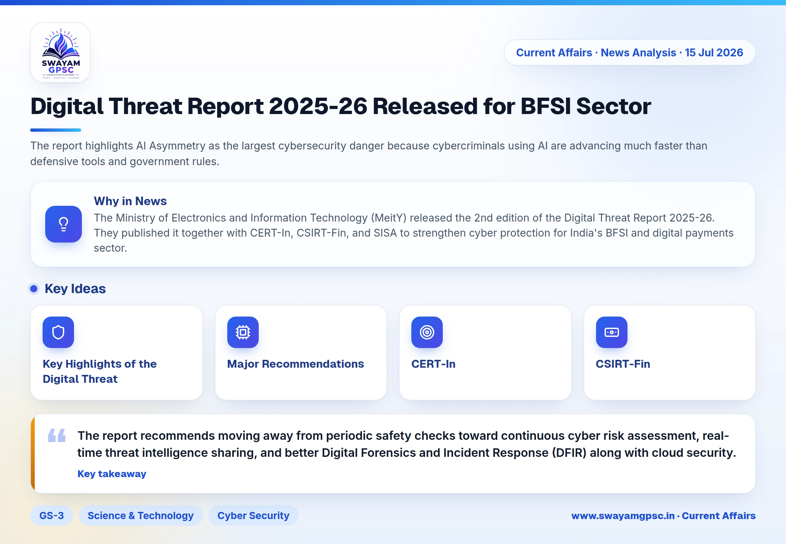Click the Why in News heading
Screen dimensions: 786x544
point(130,201)
